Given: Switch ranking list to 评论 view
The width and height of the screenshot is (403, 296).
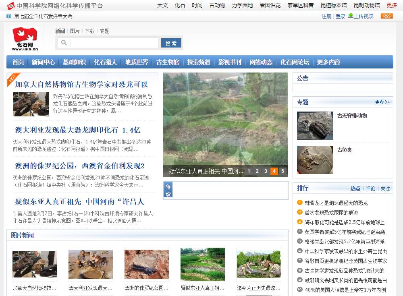Looking at the screenshot, I should point(370,188).
